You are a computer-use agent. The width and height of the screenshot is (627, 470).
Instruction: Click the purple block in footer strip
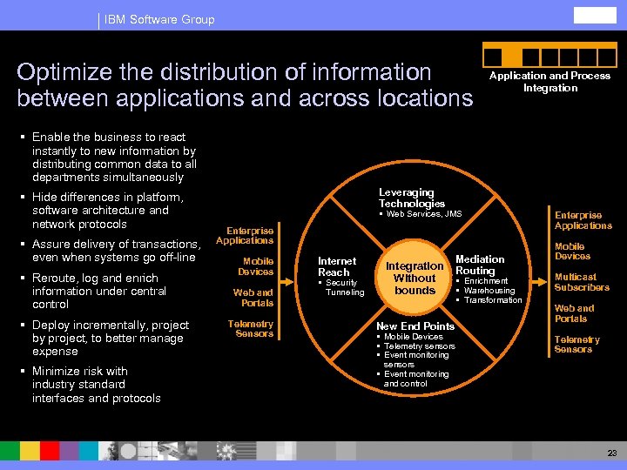[x=69, y=451]
